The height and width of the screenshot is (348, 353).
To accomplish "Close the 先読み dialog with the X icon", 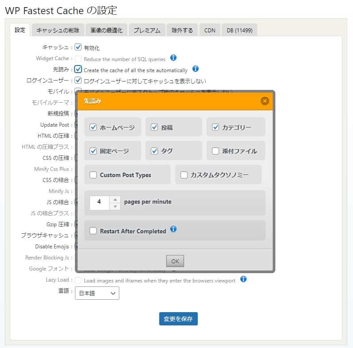I will (265, 101).
